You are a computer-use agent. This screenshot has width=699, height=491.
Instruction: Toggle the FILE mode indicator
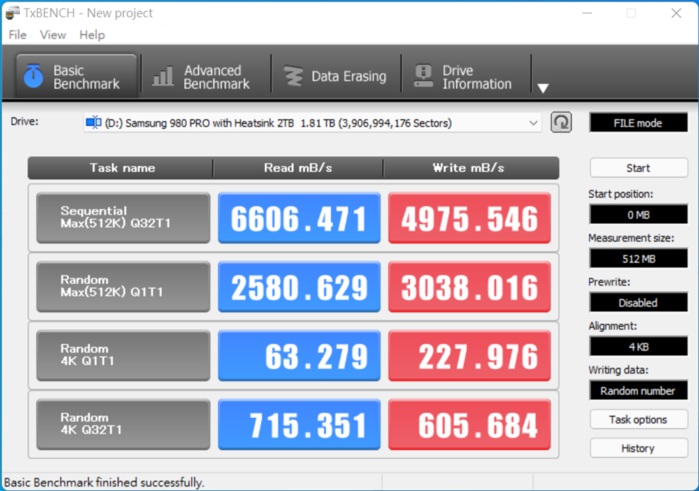[638, 123]
